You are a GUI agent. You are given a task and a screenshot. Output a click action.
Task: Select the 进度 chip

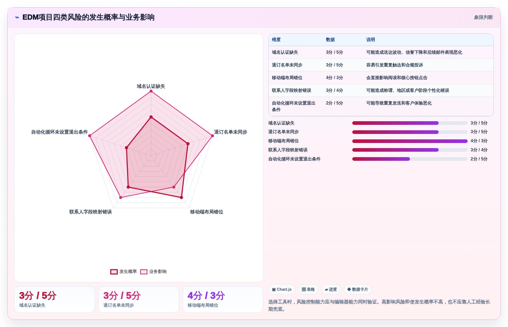331,290
